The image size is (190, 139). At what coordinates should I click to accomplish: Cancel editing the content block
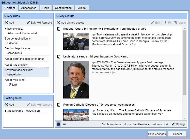pyautogui.click(x=177, y=134)
